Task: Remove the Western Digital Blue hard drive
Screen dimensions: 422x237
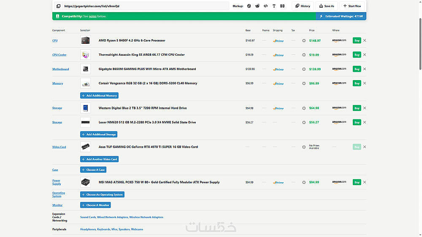Action: click(365, 108)
